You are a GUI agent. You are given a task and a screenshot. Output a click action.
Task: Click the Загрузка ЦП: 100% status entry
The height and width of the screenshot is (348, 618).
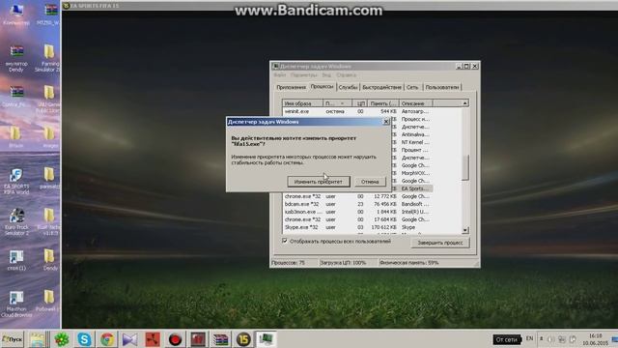(343, 262)
